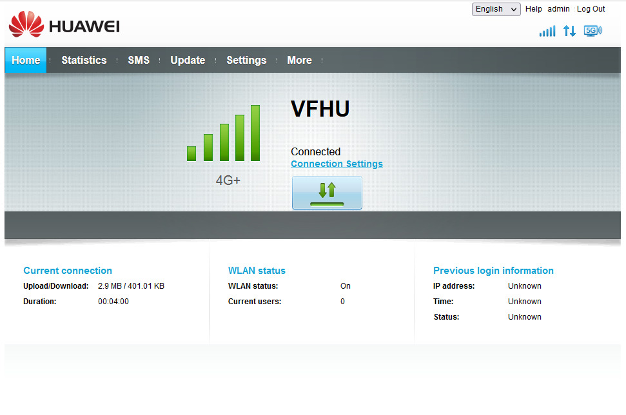626x415 pixels.
Task: Click the WLAN status heading
Action: click(257, 271)
